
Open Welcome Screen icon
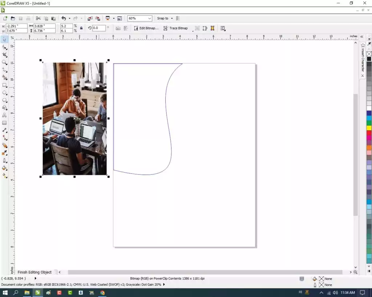click(120, 18)
